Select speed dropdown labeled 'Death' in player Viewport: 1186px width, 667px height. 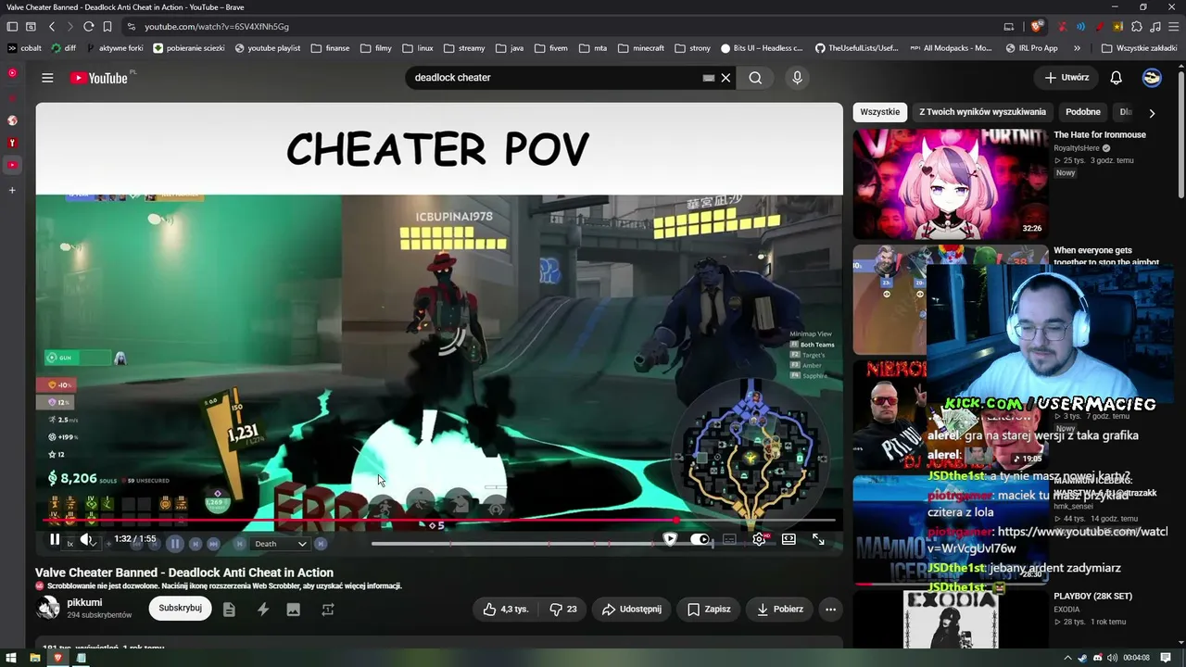(280, 544)
